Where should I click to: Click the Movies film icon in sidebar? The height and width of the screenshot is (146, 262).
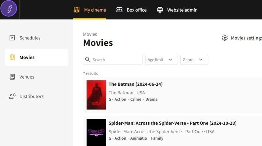[12, 57]
